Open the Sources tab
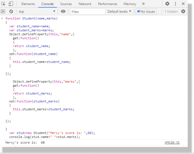Viewport: 194px width, 154px height. point(66,4)
